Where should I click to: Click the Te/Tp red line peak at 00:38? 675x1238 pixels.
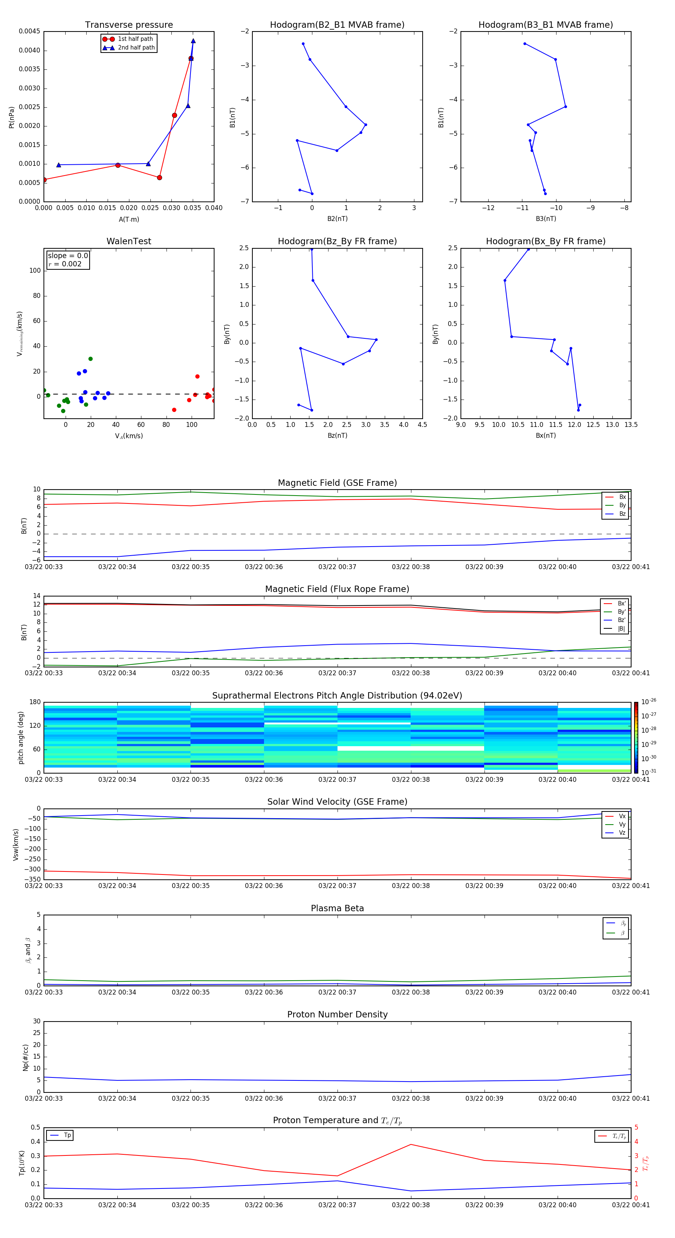pyautogui.click(x=410, y=1144)
